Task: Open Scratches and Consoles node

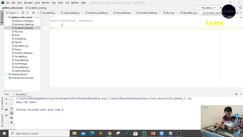Action: pyautogui.click(x=22, y=78)
